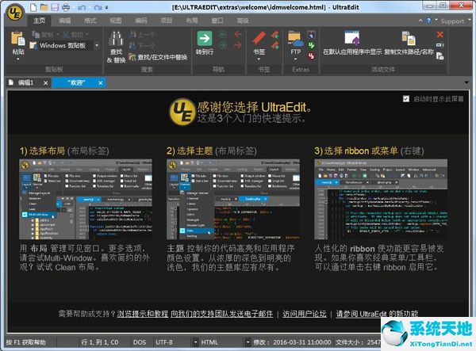Click the DOS line ending status entry
Image resolution: width=476 pixels, height=351 pixels.
[140, 342]
